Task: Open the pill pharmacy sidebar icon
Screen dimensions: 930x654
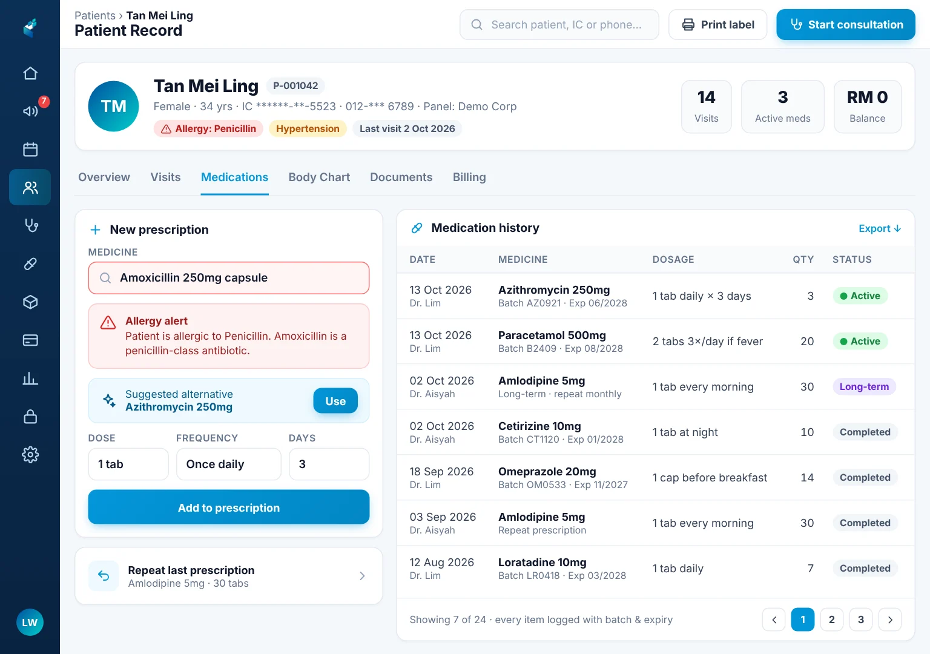Action: coord(30,263)
